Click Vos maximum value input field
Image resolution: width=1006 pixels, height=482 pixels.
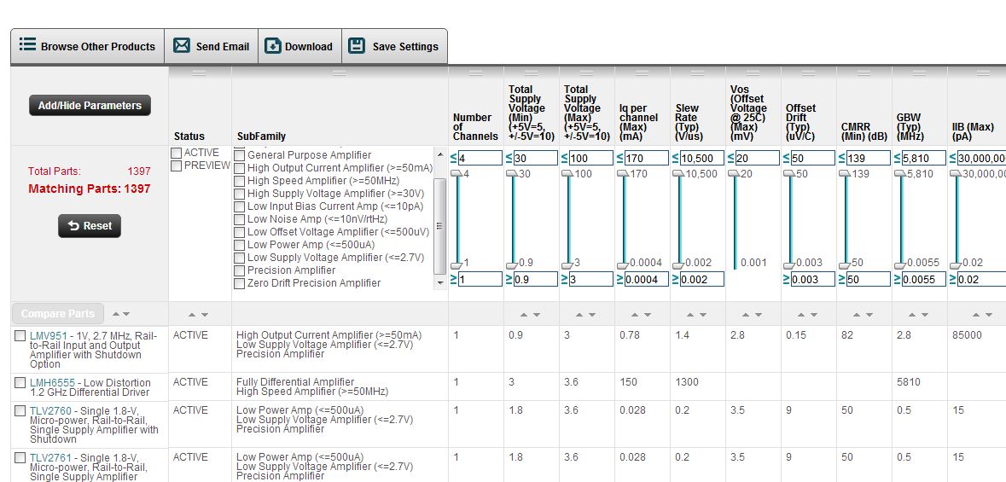pyautogui.click(x=758, y=158)
